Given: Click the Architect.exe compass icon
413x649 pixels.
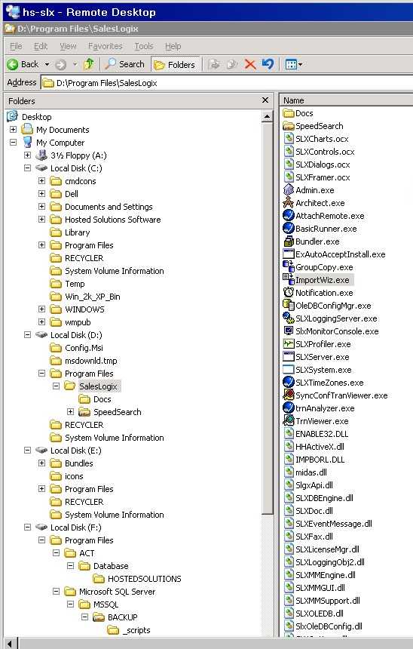Looking at the screenshot, I should (288, 203).
